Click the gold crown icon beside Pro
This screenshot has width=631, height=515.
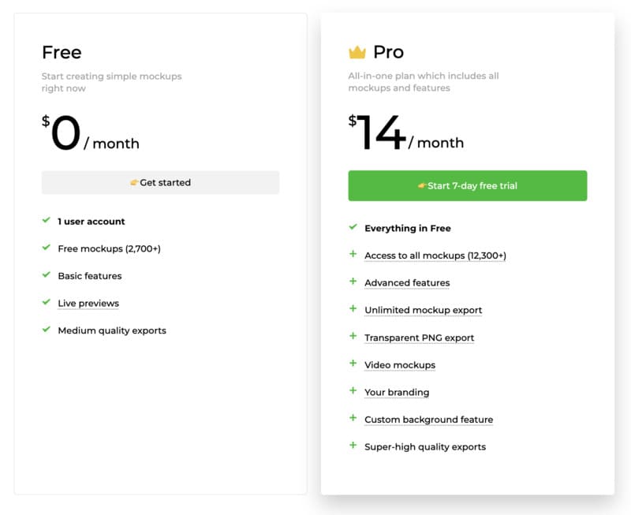(x=357, y=52)
